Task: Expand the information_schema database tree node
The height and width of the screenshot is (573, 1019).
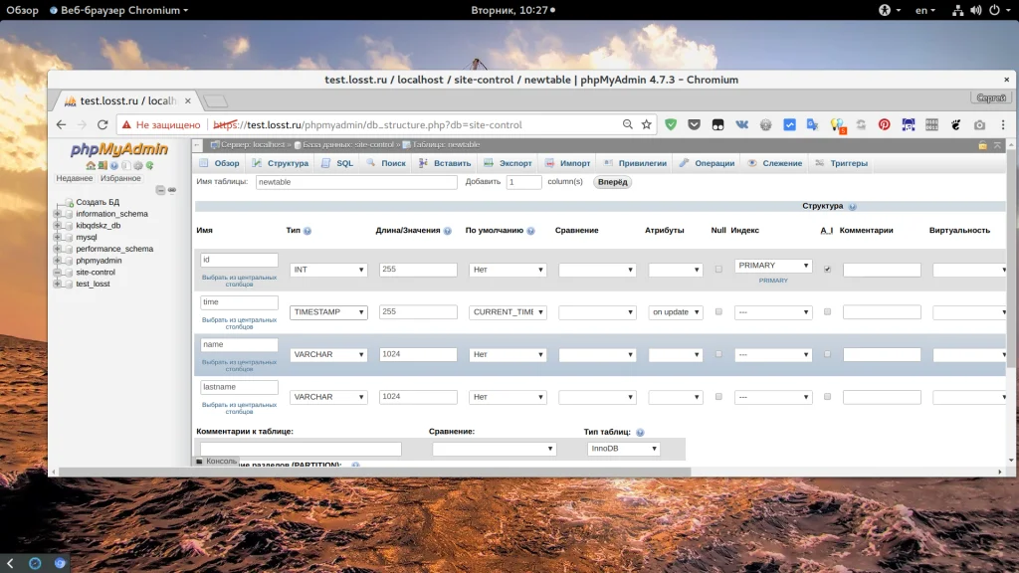Action: coord(57,214)
